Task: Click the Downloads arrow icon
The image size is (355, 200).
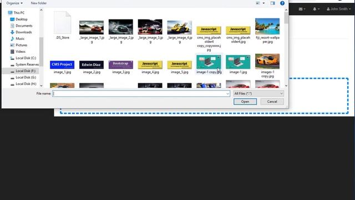Action: pyautogui.click(x=12, y=32)
